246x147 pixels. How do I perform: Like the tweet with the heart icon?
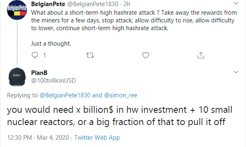coord(145,55)
